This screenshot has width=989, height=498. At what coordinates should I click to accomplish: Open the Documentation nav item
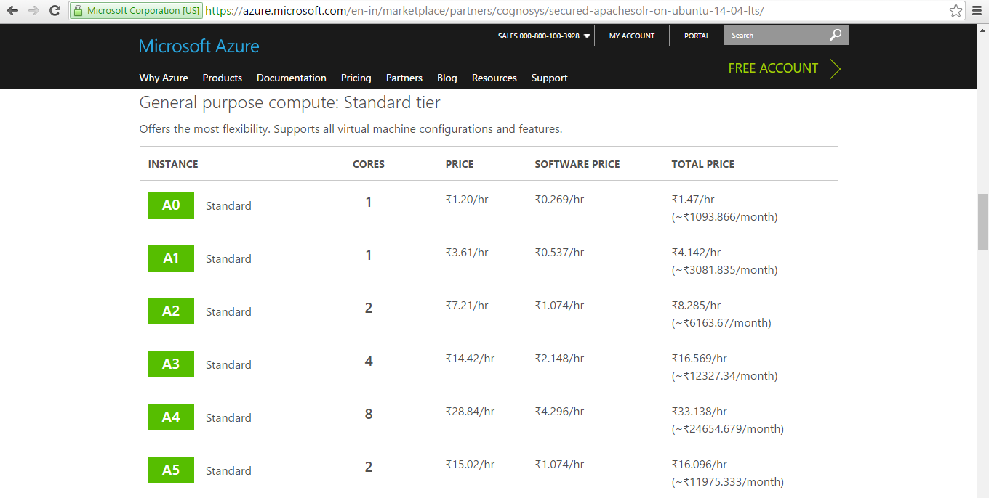(x=291, y=78)
